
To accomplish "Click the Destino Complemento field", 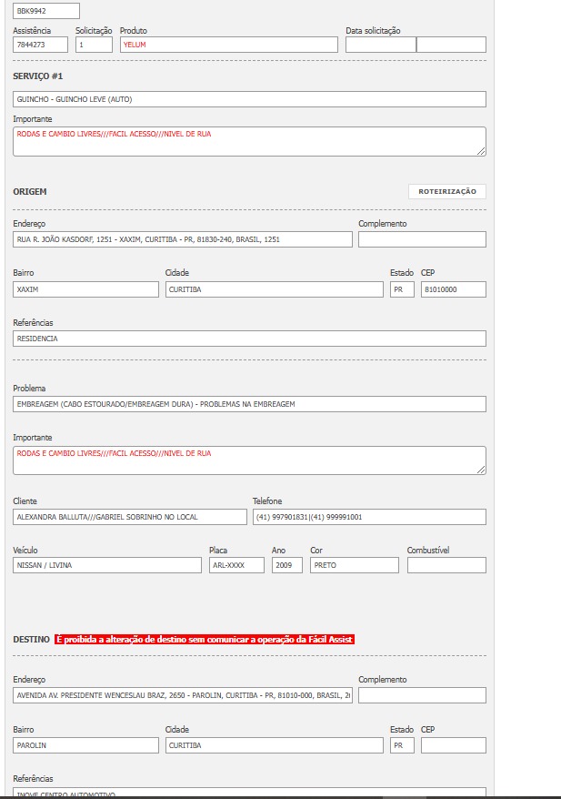I will pyautogui.click(x=422, y=695).
